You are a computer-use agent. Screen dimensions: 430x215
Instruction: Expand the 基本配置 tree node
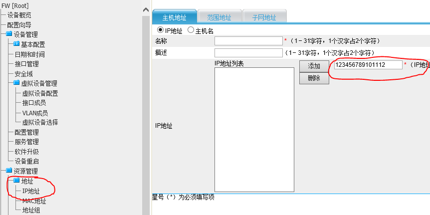pyautogui.click(x=33, y=44)
